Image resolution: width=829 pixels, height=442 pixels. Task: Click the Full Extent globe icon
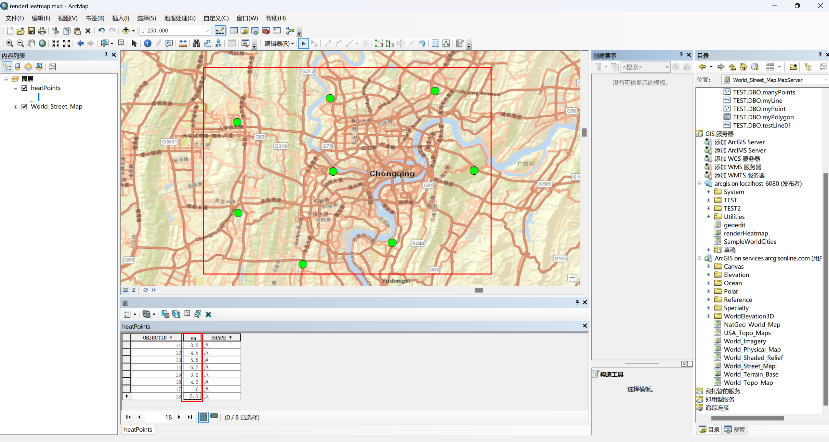42,43
